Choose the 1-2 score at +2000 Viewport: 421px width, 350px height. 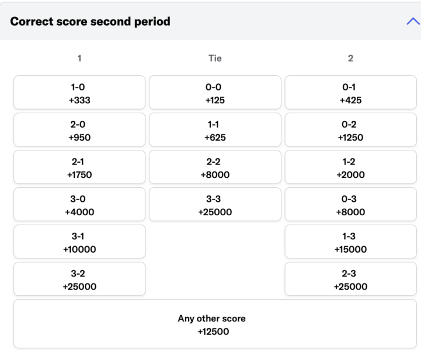(x=351, y=167)
